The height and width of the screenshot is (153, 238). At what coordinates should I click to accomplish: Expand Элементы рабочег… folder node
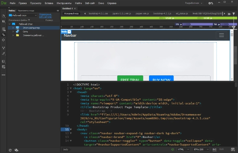(13, 35)
